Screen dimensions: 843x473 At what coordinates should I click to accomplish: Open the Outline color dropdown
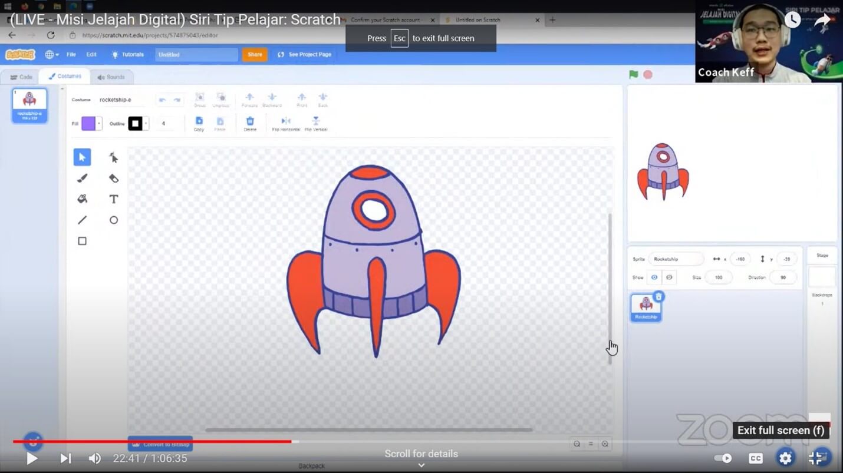click(146, 124)
